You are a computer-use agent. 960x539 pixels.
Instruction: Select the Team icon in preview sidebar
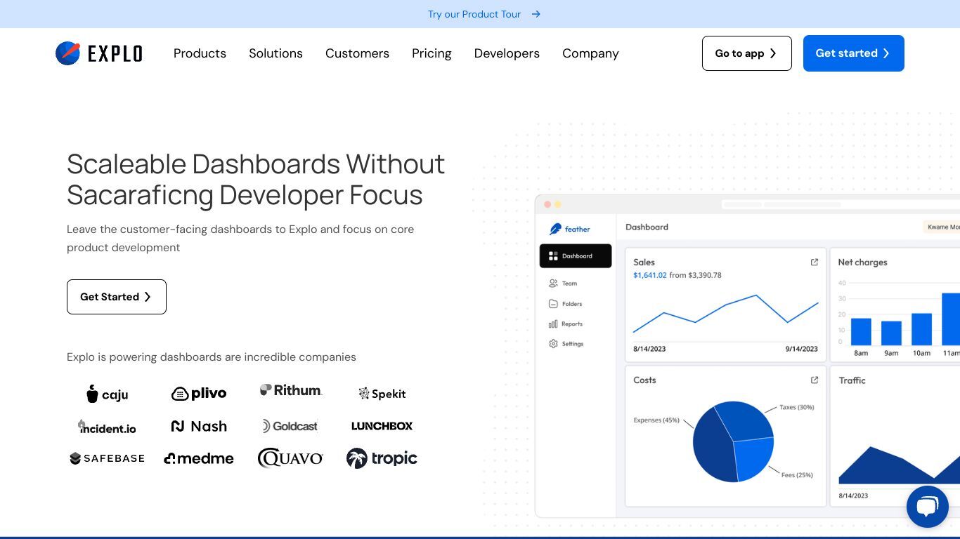[553, 284]
